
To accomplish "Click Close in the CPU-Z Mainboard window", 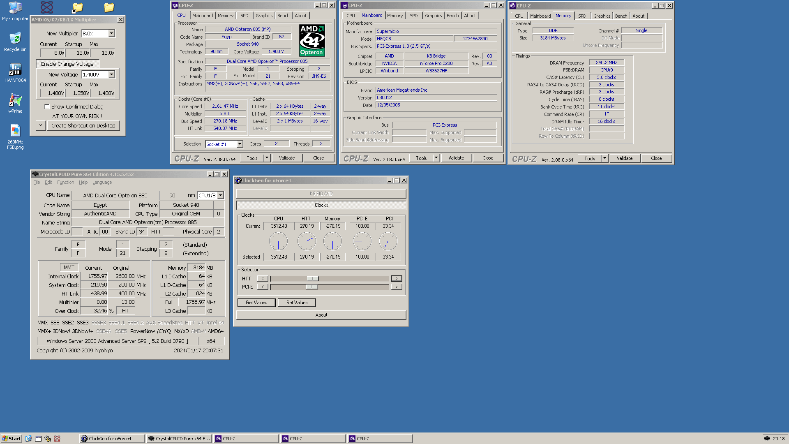I will (488, 158).
